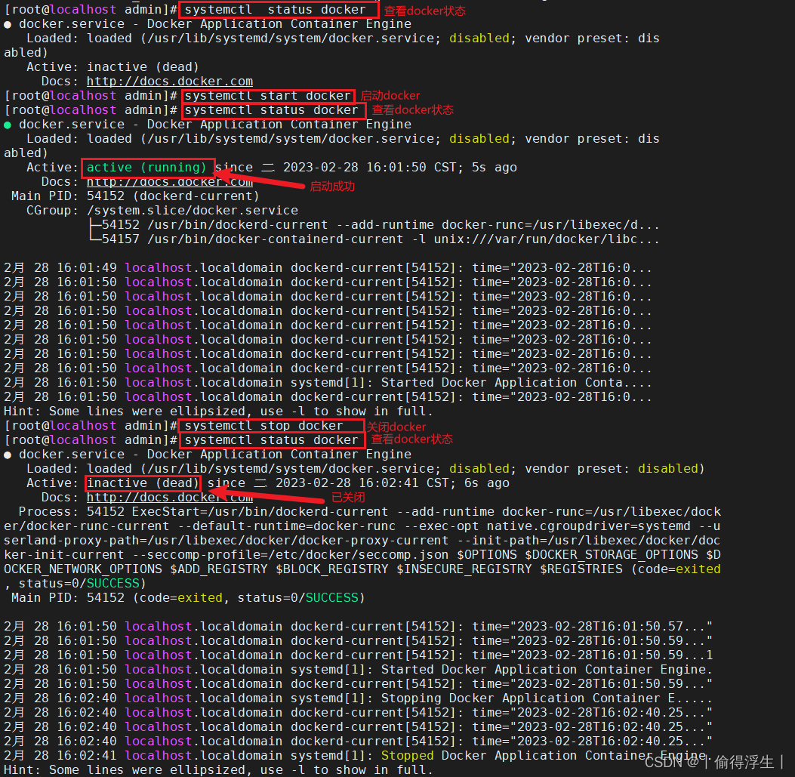Click the 启动成功 annotation label
The height and width of the screenshot is (777, 795).
331,187
